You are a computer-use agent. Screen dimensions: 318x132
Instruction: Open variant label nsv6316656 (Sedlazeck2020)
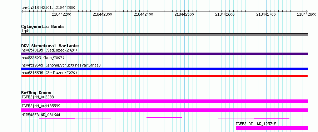(x=49, y=73)
